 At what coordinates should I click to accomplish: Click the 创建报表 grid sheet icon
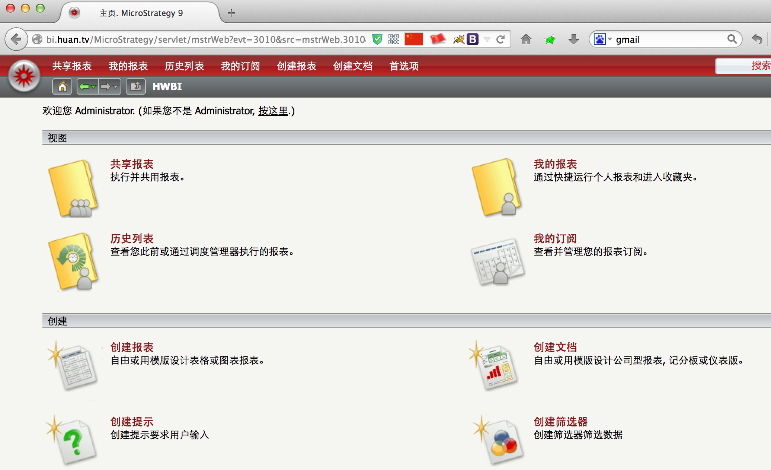click(x=73, y=365)
